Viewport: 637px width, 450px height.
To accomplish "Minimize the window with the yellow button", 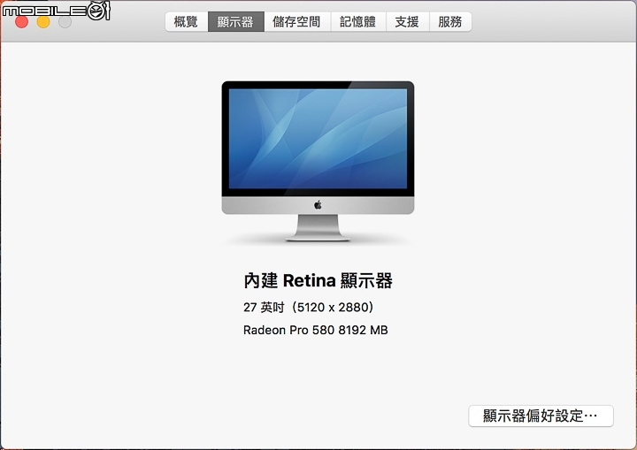I will pos(43,21).
